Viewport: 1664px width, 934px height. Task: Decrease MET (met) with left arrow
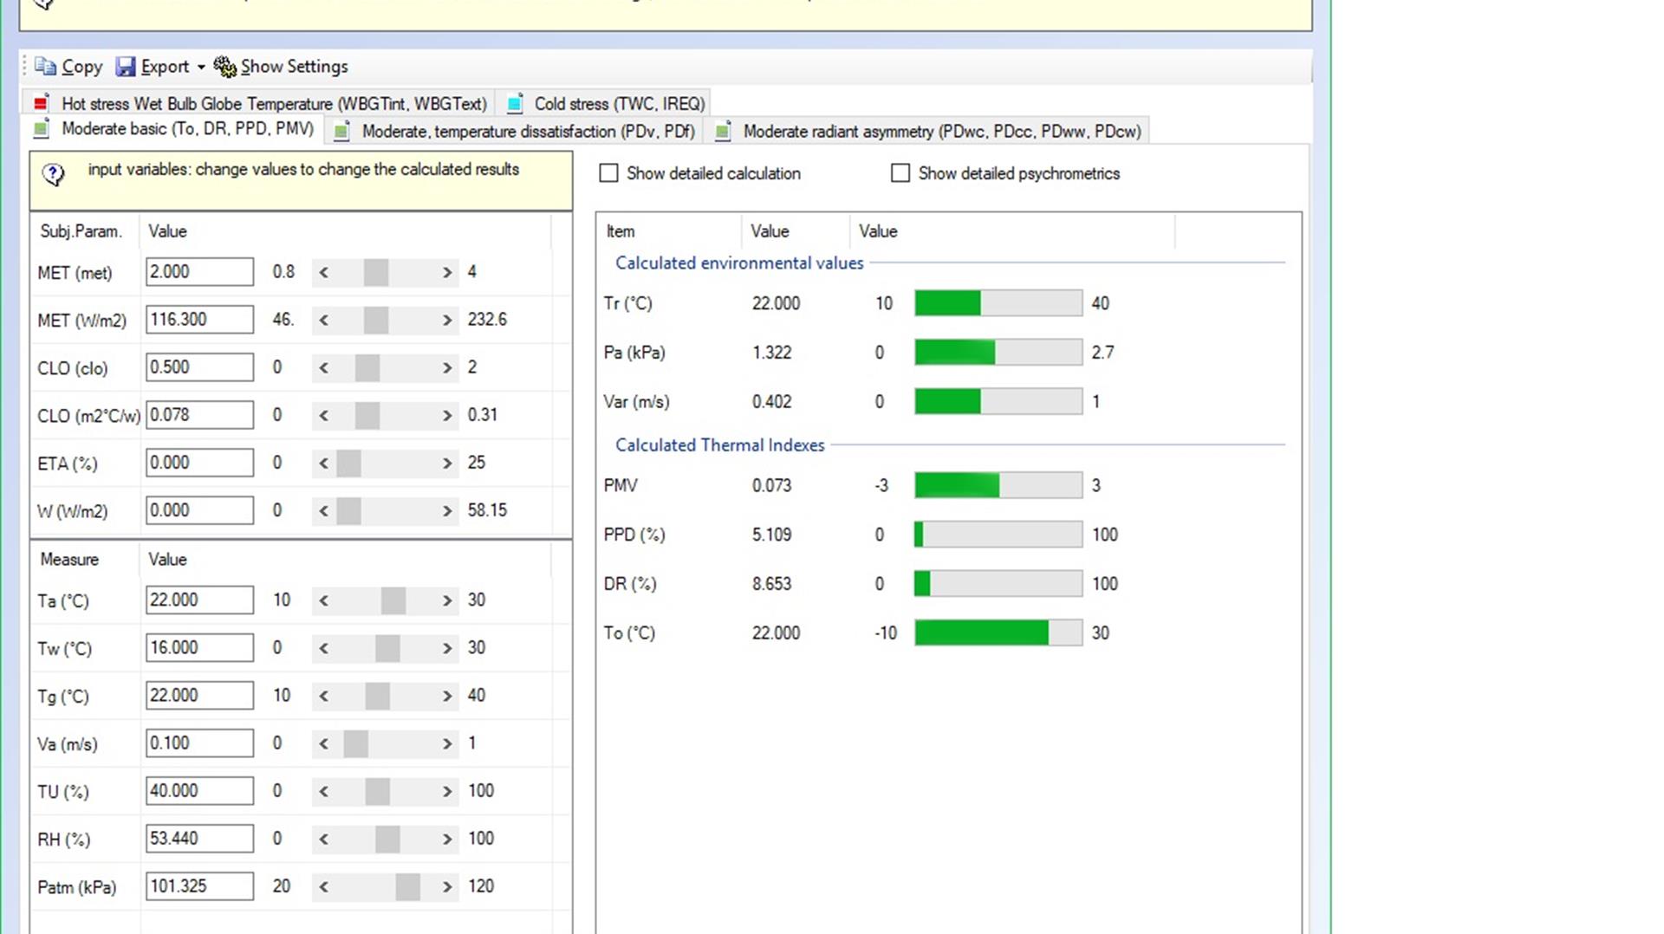pos(324,272)
